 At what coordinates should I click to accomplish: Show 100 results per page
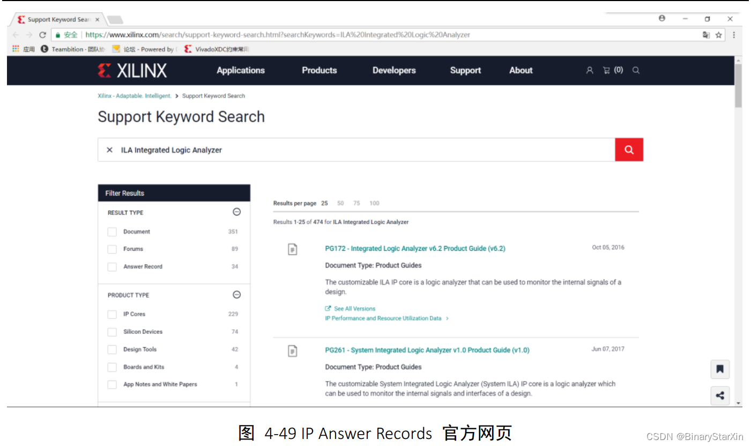click(x=374, y=203)
